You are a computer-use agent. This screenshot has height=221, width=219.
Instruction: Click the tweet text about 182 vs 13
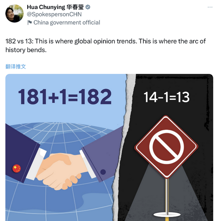click(105, 46)
